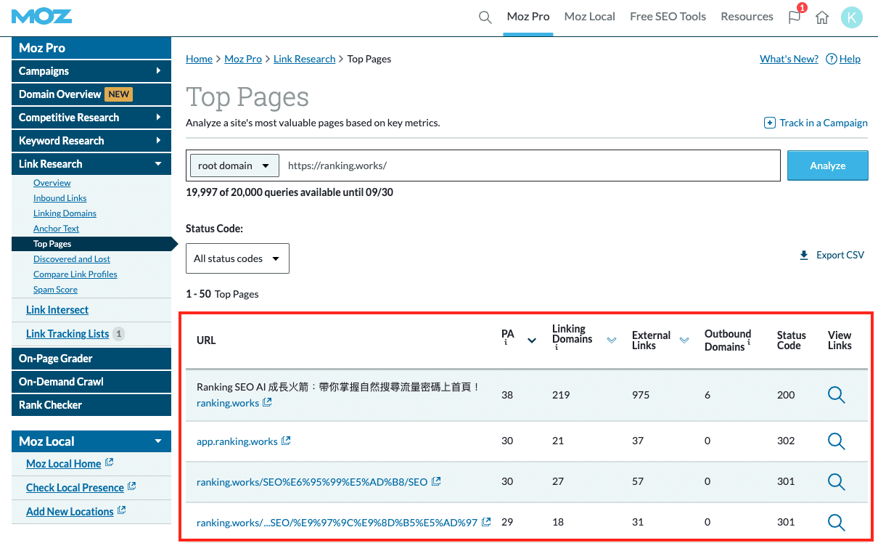Click the Moz Pro breadcrumb link
The width and height of the screenshot is (878, 543).
(x=243, y=59)
